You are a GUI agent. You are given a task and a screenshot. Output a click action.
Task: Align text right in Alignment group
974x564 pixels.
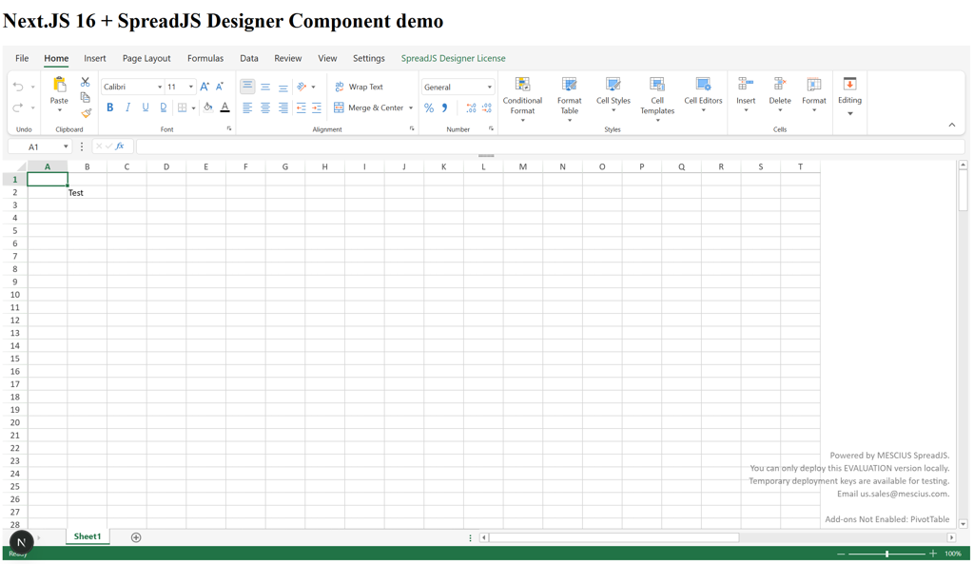[283, 107]
